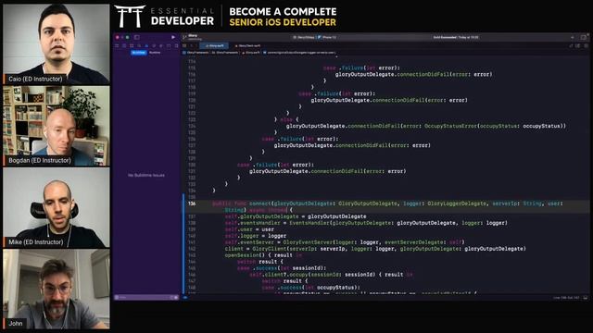Image resolution: width=593 pixels, height=333 pixels.
Task: Click the editor review changes icon
Action: click(x=571, y=45)
